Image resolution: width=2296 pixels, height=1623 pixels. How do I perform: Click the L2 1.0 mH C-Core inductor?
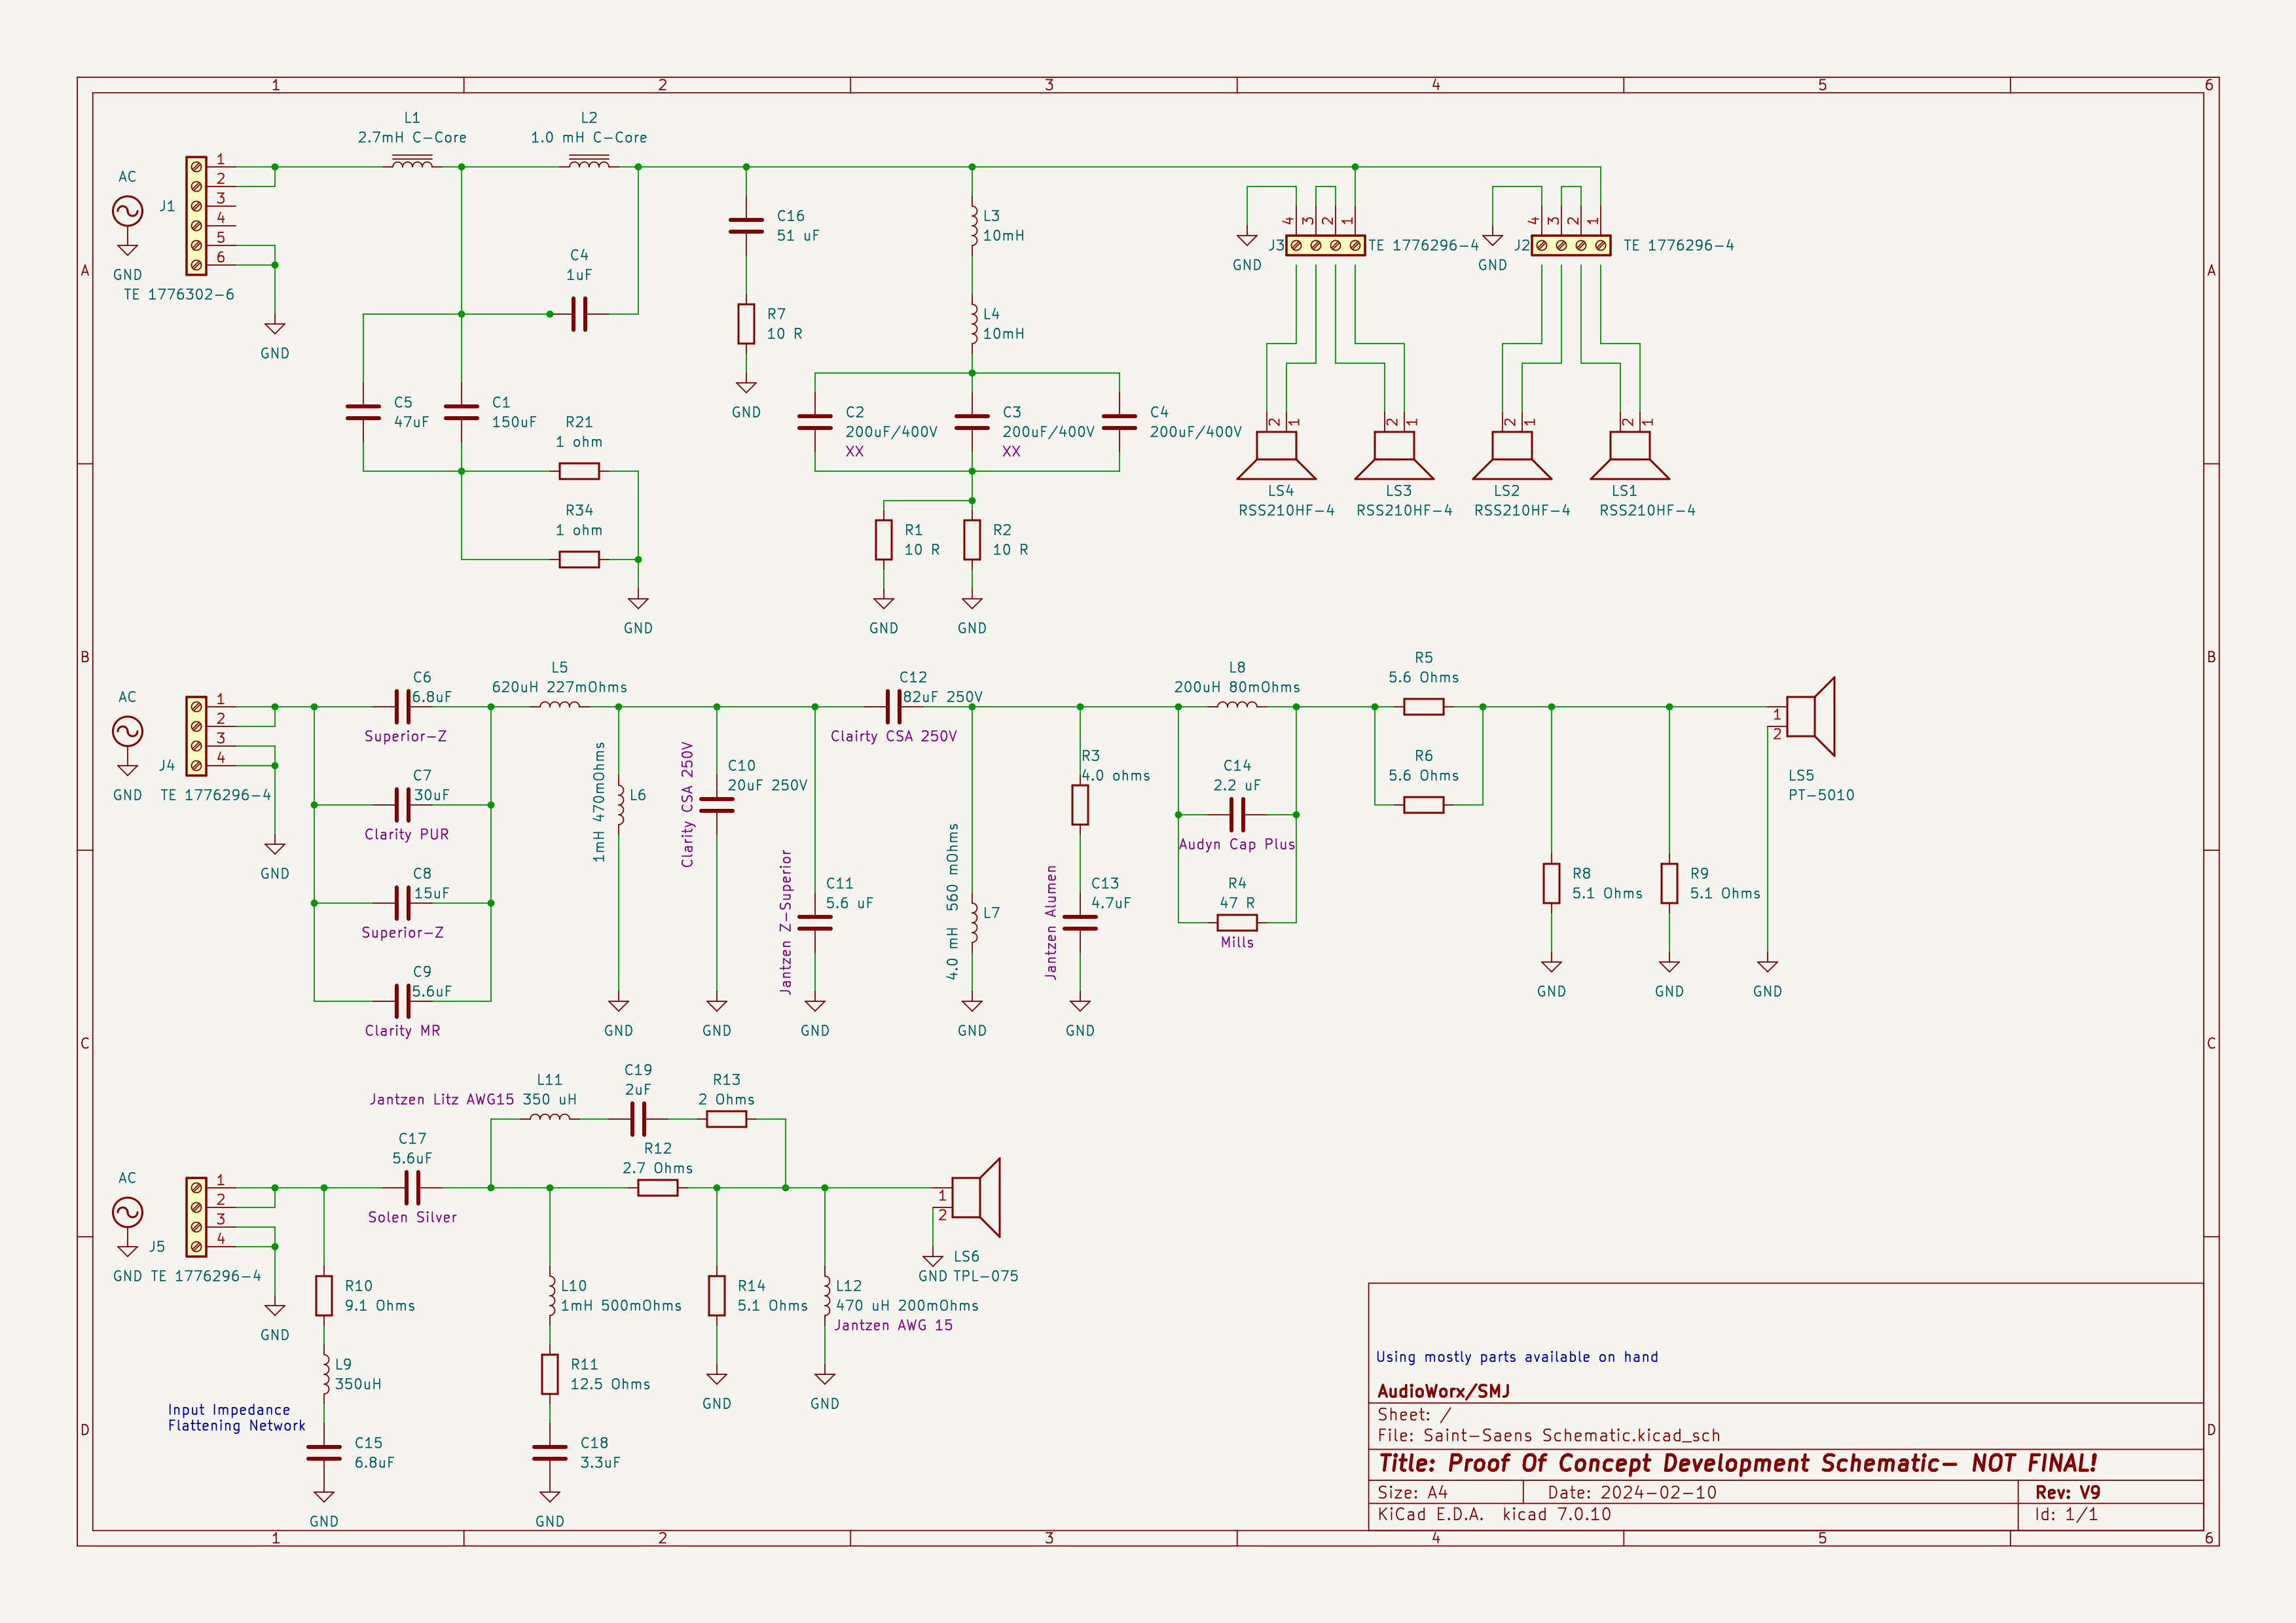pyautogui.click(x=588, y=163)
